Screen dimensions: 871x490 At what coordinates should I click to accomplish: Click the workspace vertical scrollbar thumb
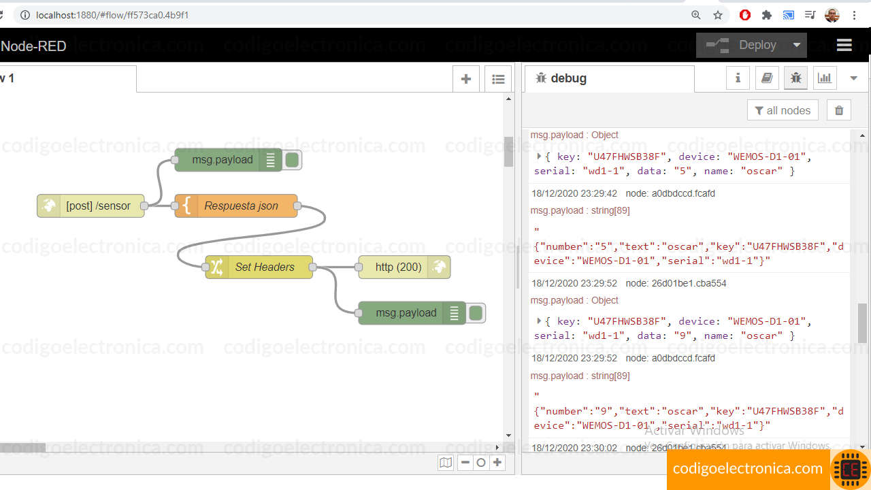point(508,152)
